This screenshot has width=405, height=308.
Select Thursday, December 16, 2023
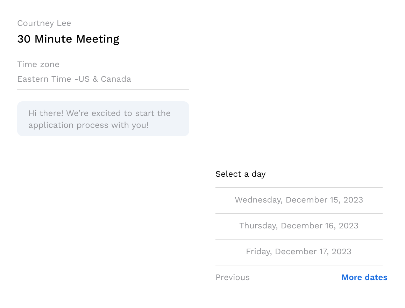click(299, 226)
